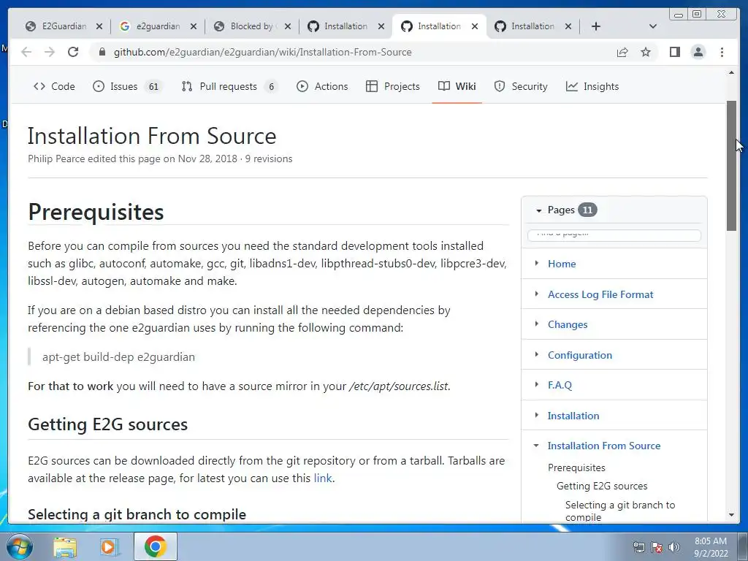This screenshot has width=748, height=561.
Task: Expand the Access Log File Format arrow
Action: pyautogui.click(x=537, y=294)
